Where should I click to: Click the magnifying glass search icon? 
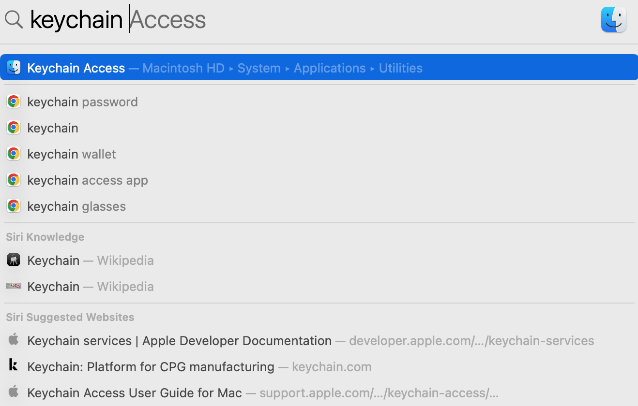(14, 20)
